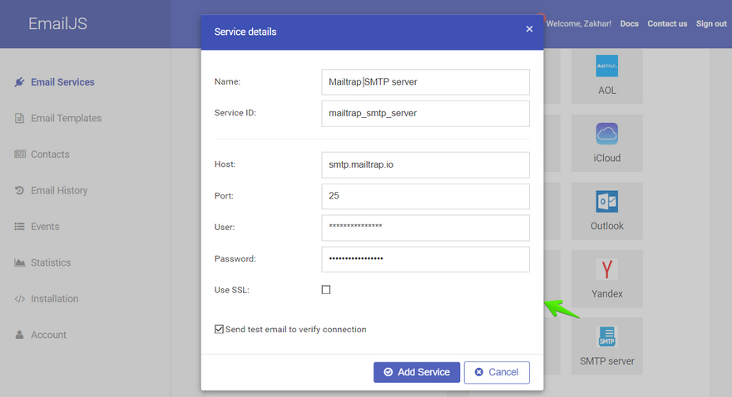Click the User input field

pyautogui.click(x=425, y=228)
